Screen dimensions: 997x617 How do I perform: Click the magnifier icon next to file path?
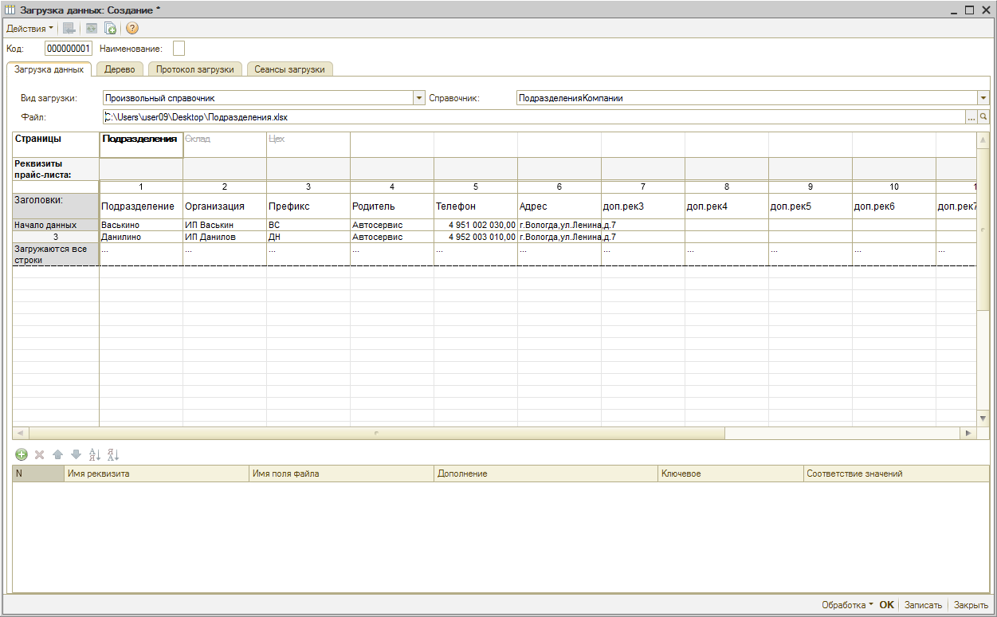983,117
